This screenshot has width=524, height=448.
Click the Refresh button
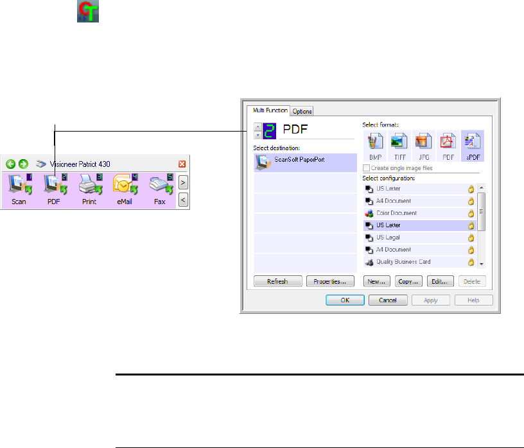tap(277, 281)
